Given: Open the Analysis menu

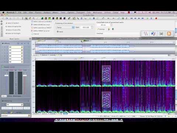Looking at the screenshot, I should [x=47, y=13].
